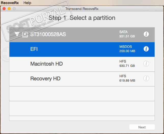164x134 pixels.
Task: Close the Transcend RecoveRx window
Action: tap(4, 9)
